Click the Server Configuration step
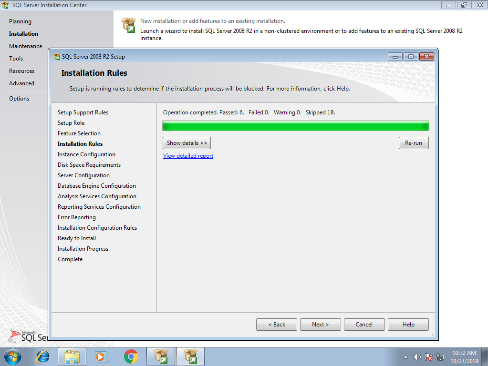The image size is (488, 366). (x=83, y=175)
